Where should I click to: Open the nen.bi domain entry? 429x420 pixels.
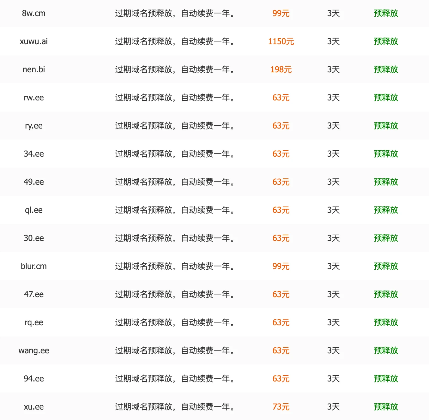[34, 69]
